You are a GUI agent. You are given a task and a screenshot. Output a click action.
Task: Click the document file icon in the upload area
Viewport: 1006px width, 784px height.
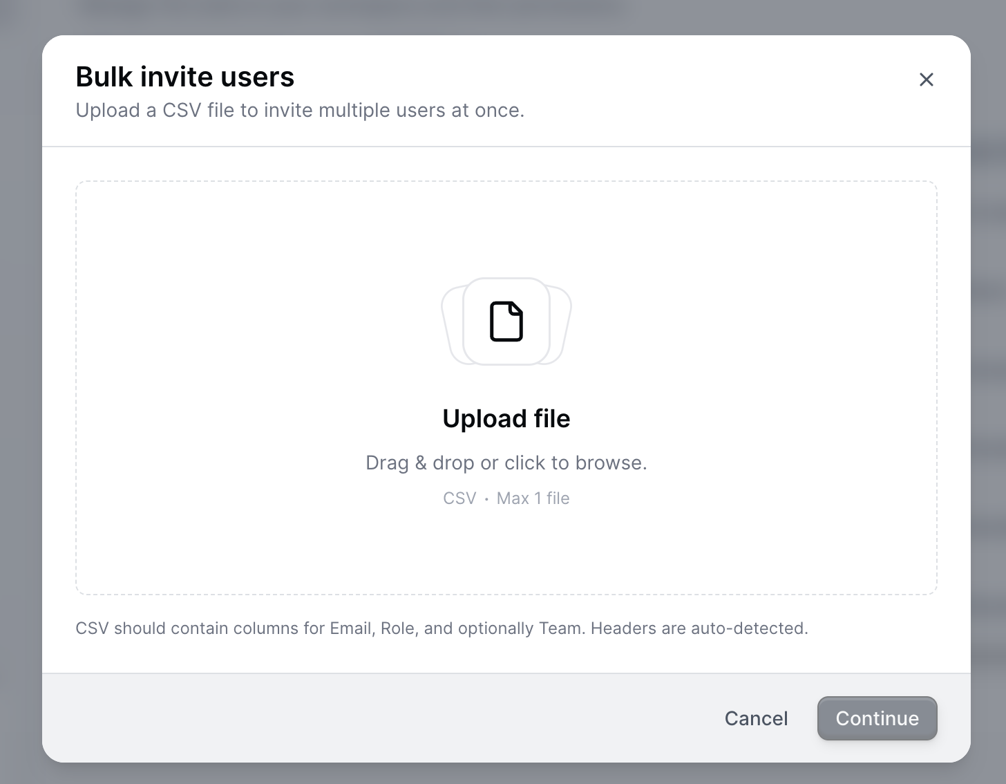pos(506,321)
